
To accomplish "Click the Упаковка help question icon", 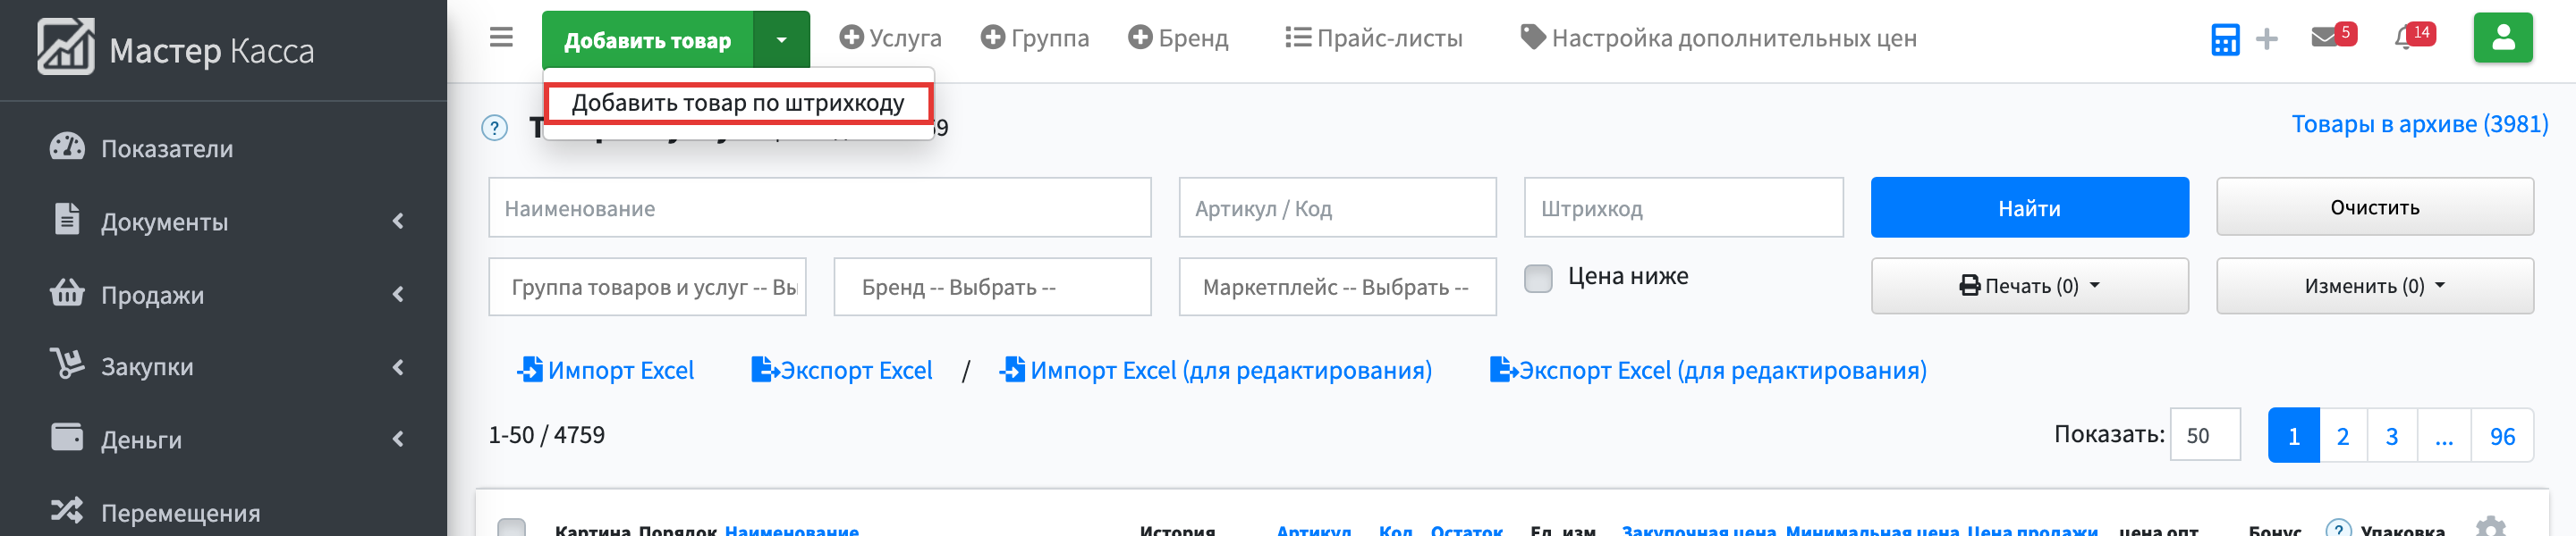I will 2338,529.
